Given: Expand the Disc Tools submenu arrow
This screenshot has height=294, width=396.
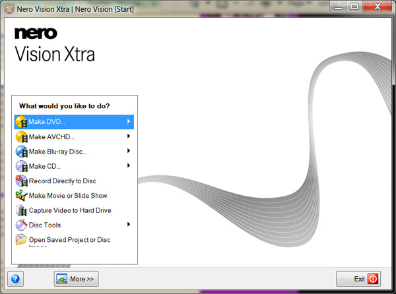Looking at the screenshot, I should [129, 224].
